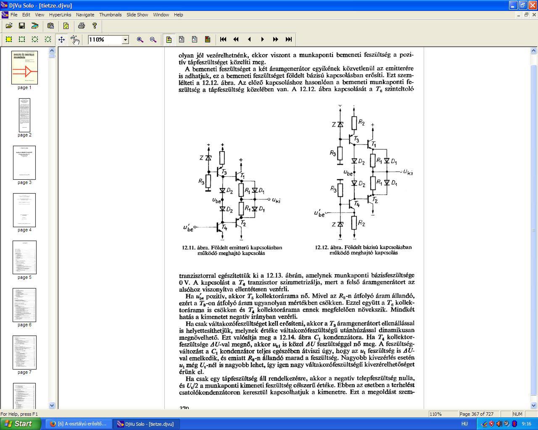538x430 pixels.
Task: Jump to the first page
Action: coord(223,39)
